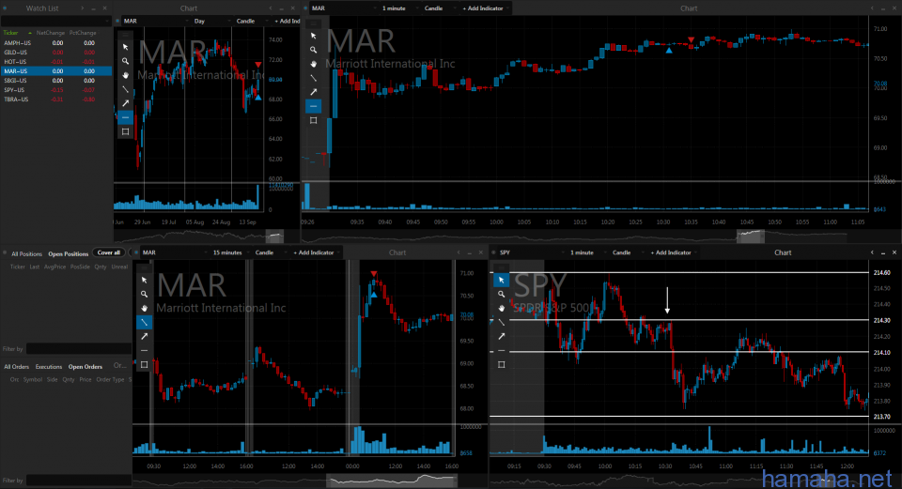Screen dimensions: 902x489
Task: Open SPY symbol dropdown
Action: coord(531,252)
